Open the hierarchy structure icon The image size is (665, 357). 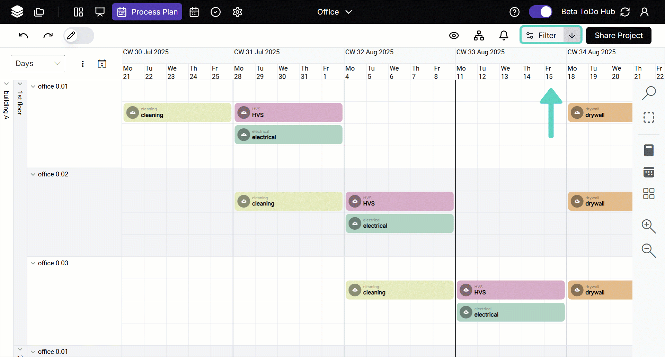(x=479, y=35)
